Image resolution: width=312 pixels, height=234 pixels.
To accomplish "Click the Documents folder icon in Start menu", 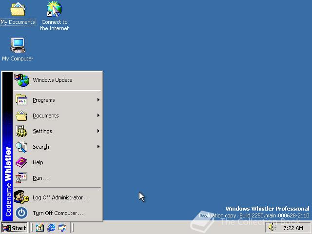I will point(21,116).
